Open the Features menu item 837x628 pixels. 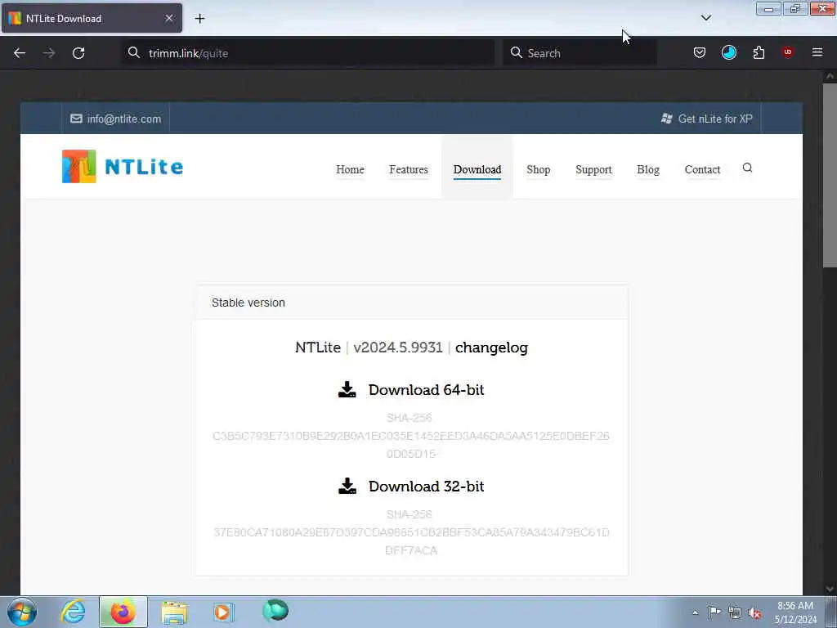tap(409, 169)
